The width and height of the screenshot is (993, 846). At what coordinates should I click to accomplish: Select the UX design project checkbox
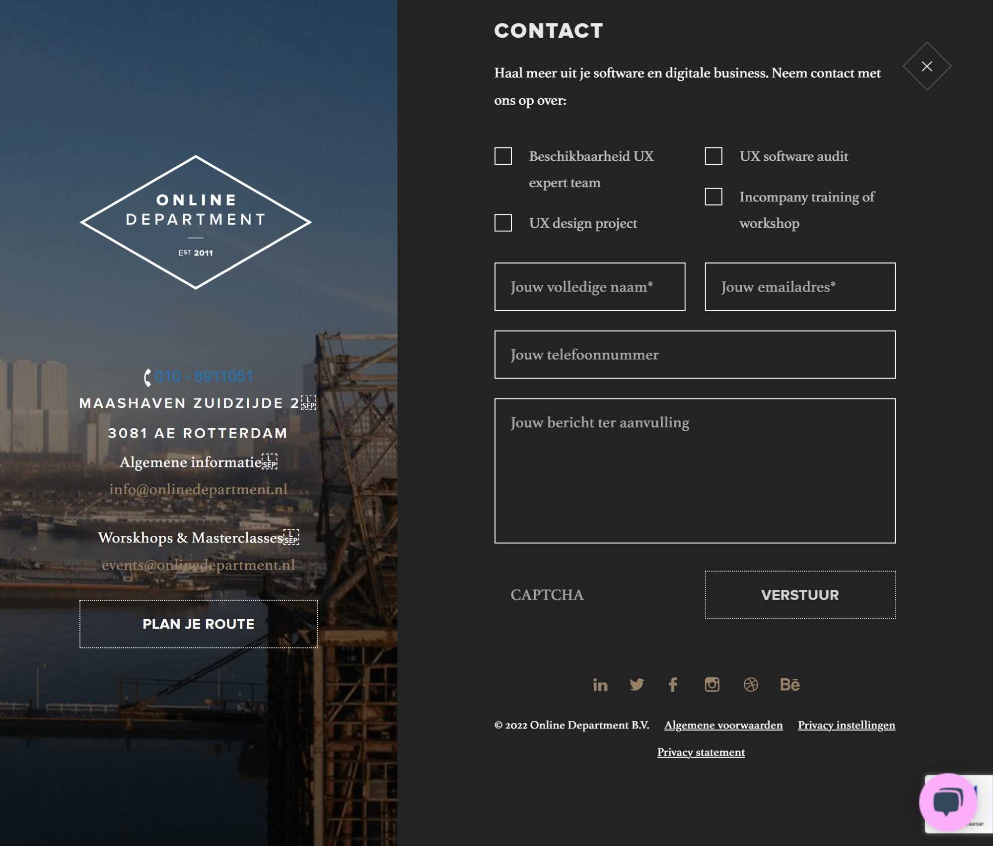503,222
